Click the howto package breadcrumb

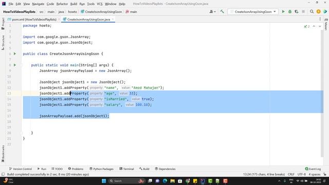(72, 12)
